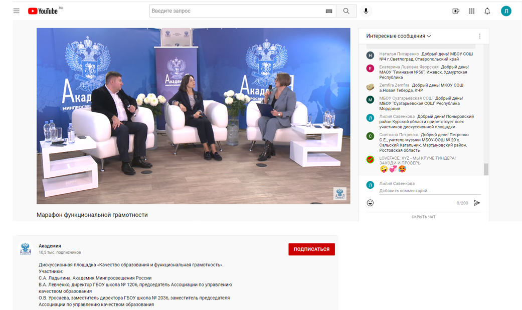The width and height of the screenshot is (522, 310).
Task: Click the Академия watermark in video
Action: (339, 194)
